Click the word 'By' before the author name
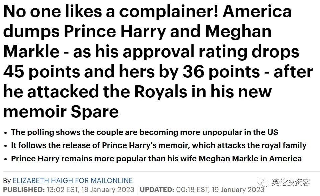 (x=7, y=181)
